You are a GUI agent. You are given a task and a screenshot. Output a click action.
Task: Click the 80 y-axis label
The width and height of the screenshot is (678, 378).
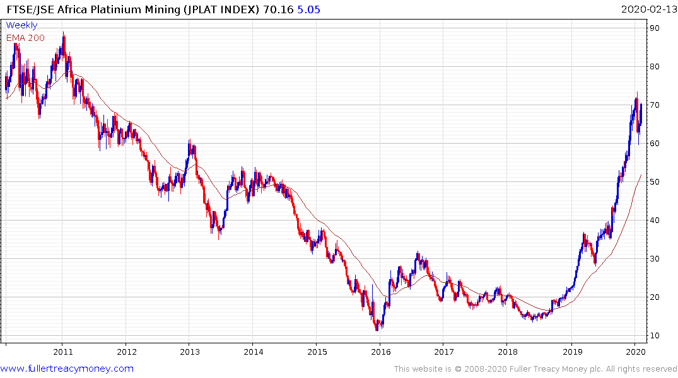click(655, 67)
